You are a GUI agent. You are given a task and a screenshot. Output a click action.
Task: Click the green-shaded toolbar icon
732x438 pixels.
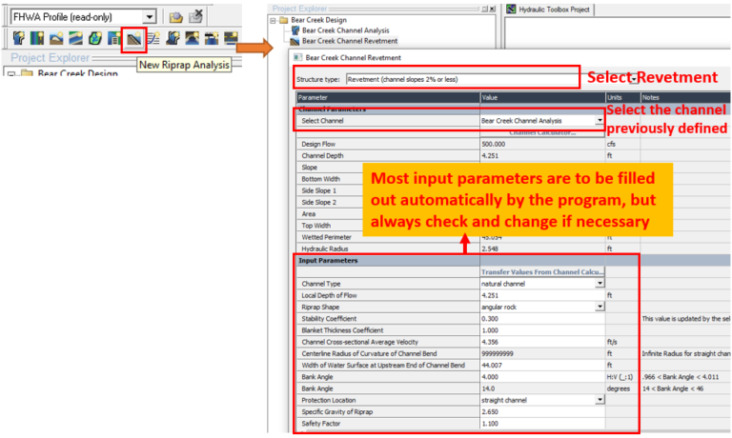coord(95,40)
